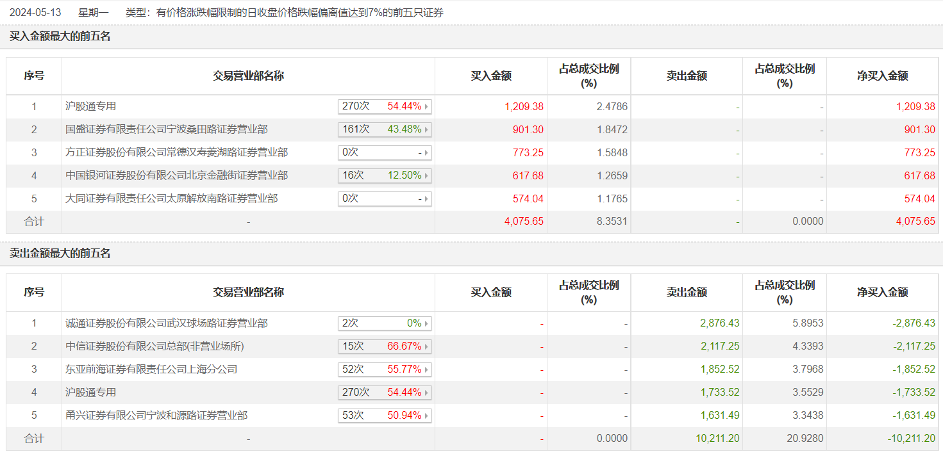
Task: Open 中国银河证券北京金融街证券营业部 link
Action: [x=176, y=175]
